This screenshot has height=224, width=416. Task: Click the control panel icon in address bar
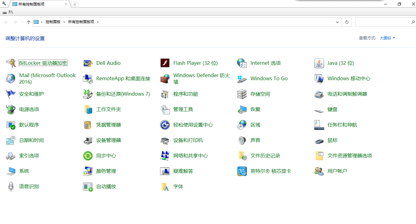pos(36,22)
